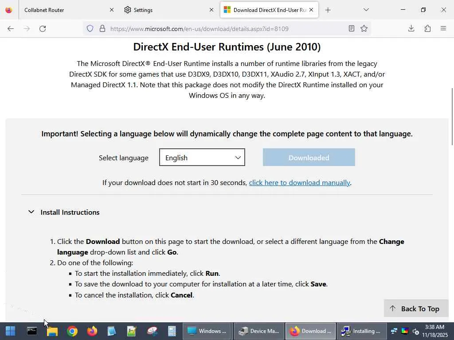Open the Select language dropdown showing English
Viewport: 454px width, 340px height.
202,157
